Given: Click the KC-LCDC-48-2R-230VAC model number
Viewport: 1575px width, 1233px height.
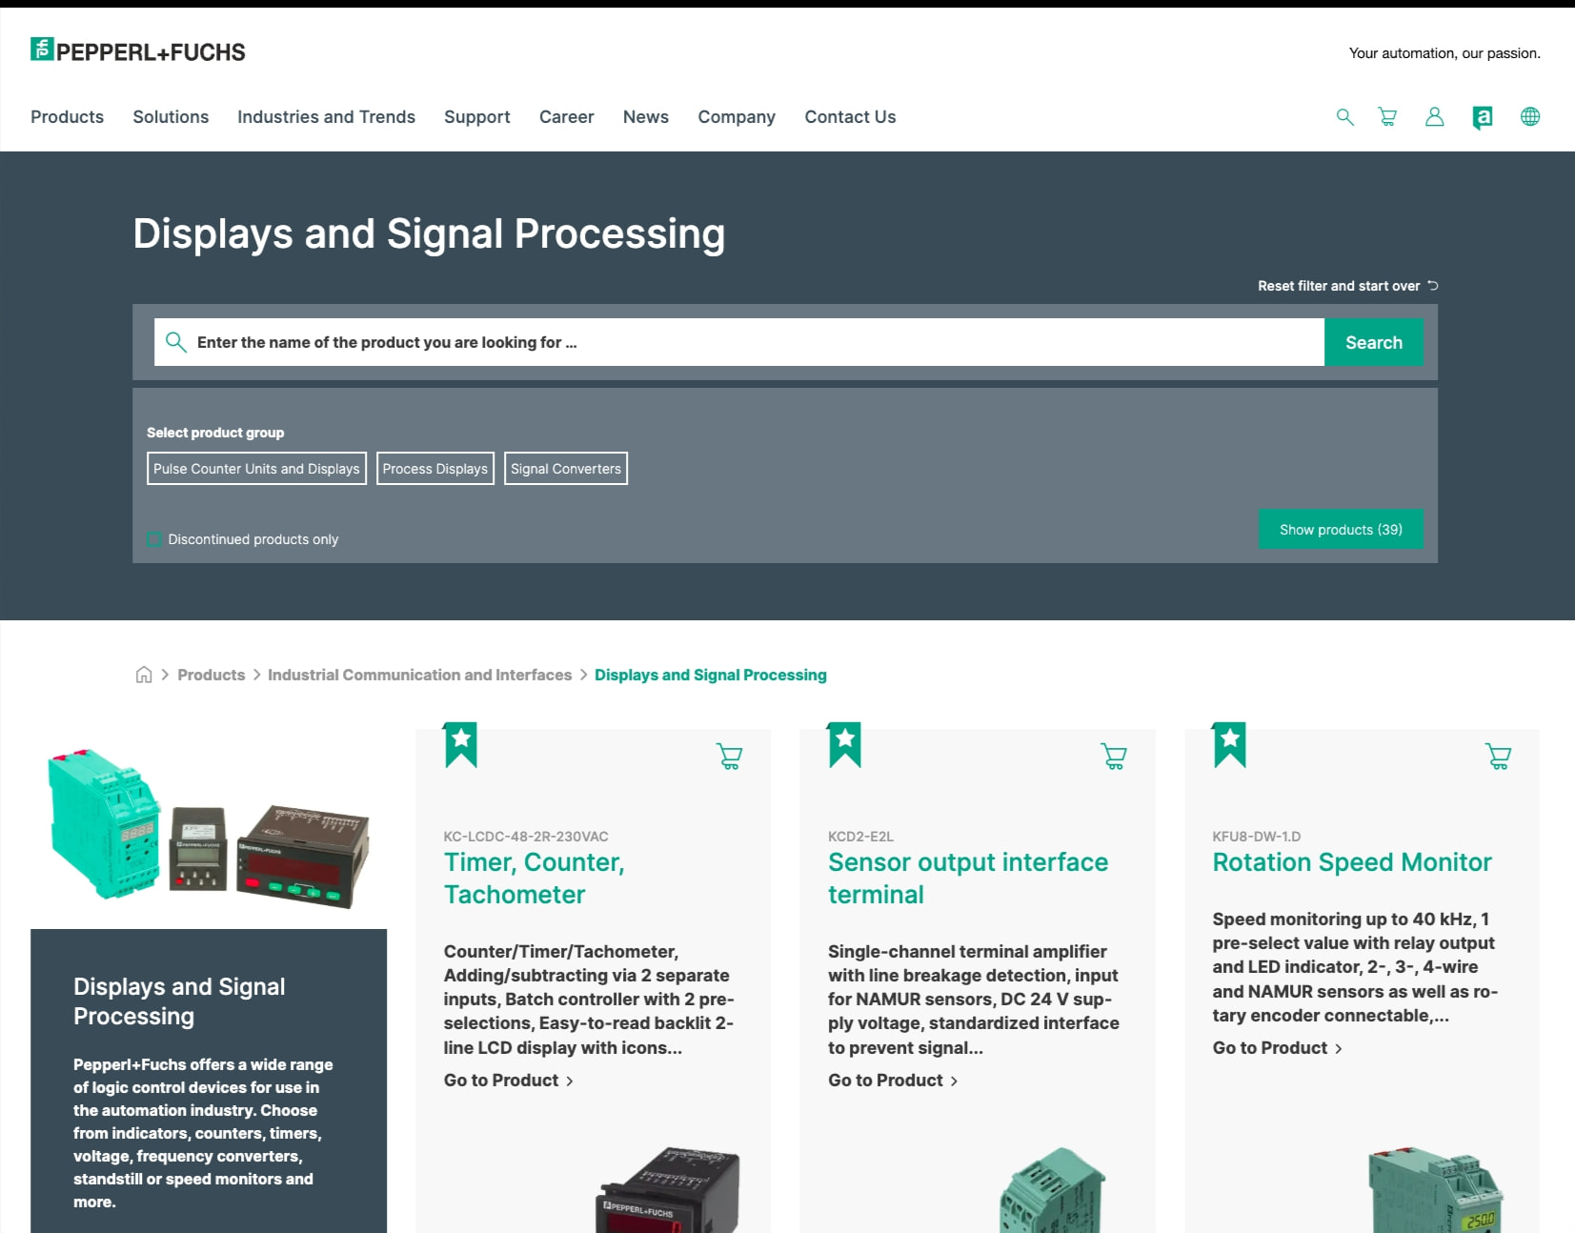Looking at the screenshot, I should (x=526, y=837).
